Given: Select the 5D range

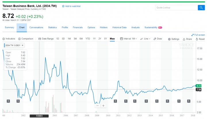Looking at the screenshot, I should 63,39.
